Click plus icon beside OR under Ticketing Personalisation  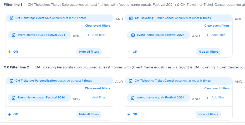[x=9, y=114]
